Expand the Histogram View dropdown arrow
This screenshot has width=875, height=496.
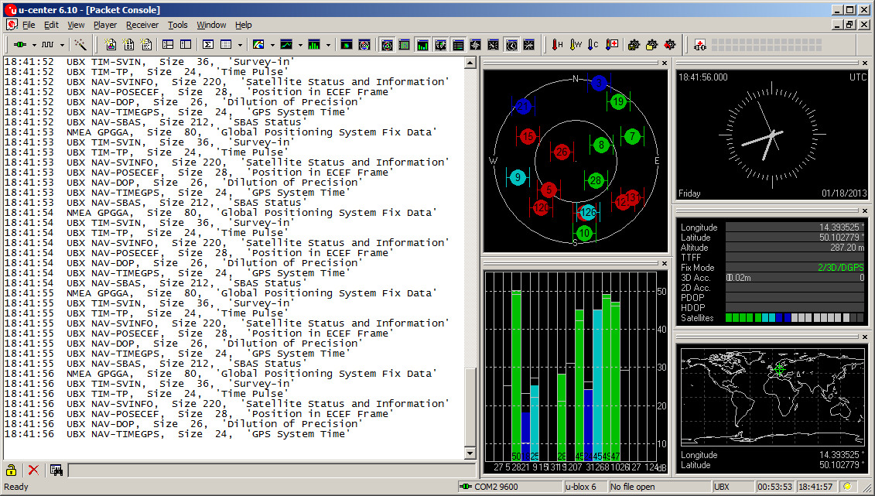[328, 45]
